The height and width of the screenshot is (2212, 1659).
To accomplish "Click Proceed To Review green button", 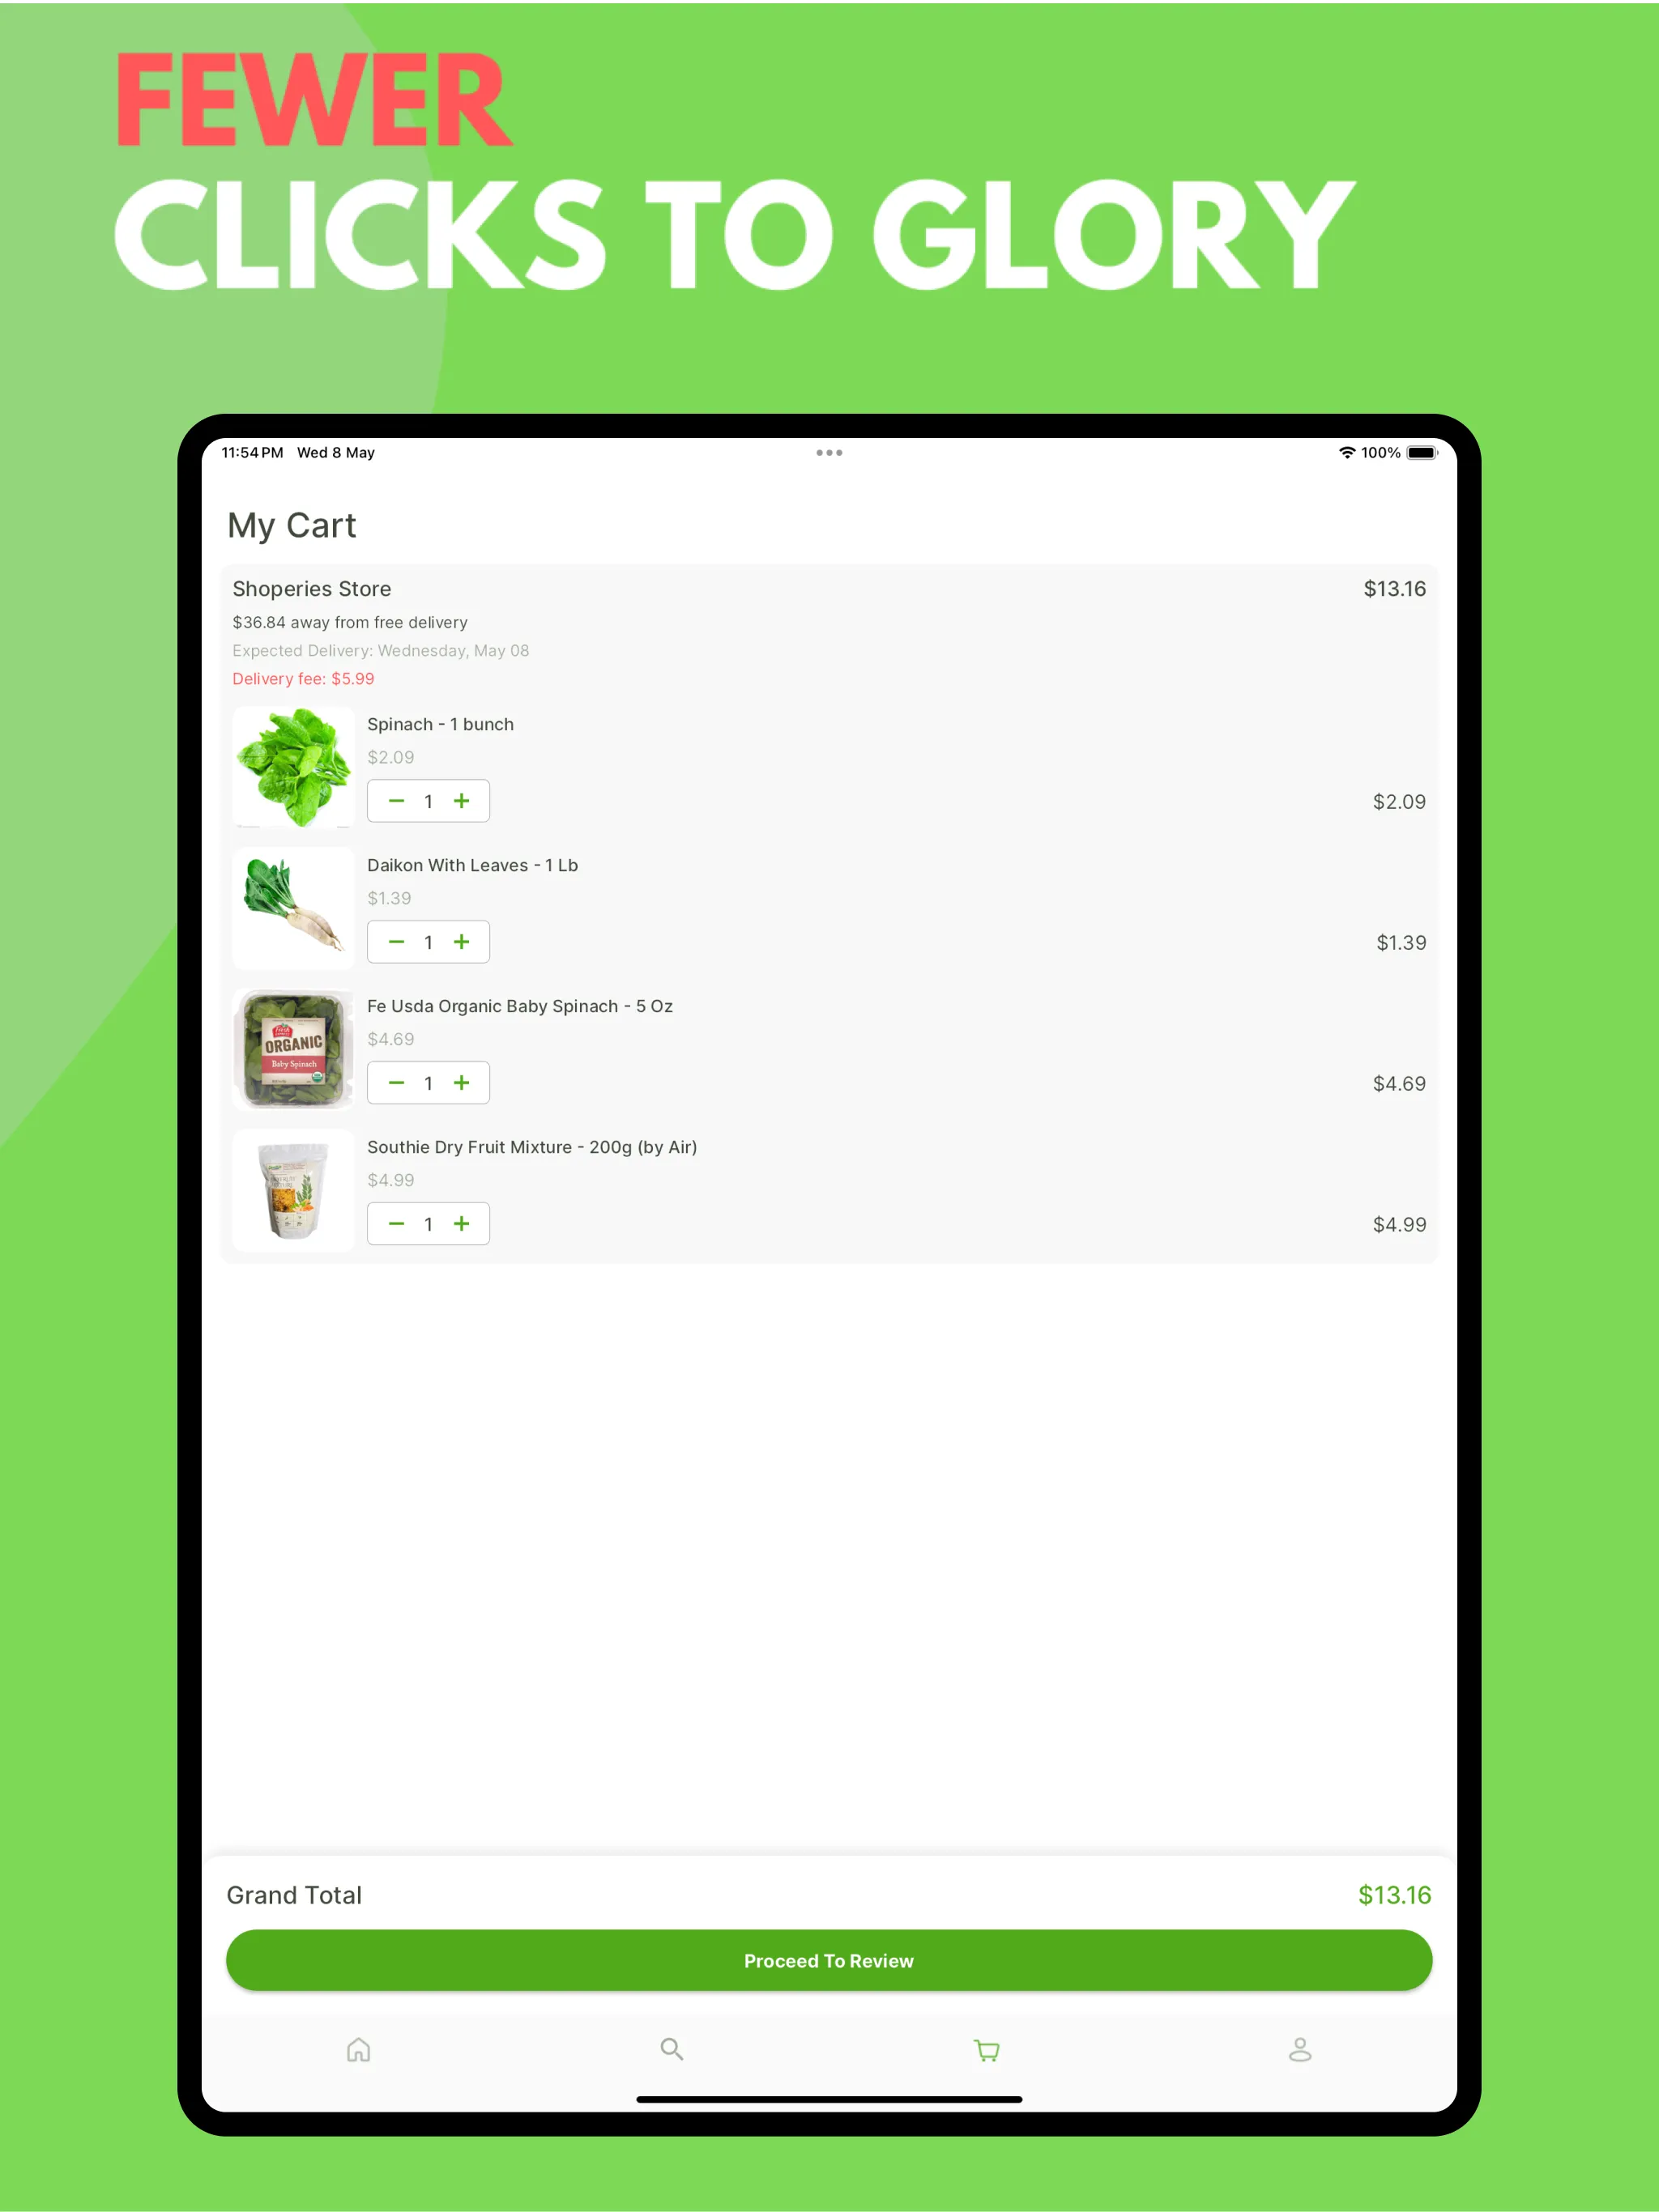I will tap(829, 1959).
